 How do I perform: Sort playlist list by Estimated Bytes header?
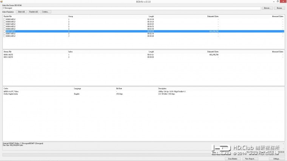click(x=213, y=17)
